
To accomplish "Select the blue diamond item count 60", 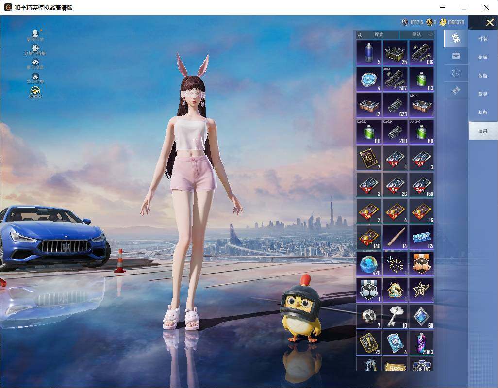I will pyautogui.click(x=421, y=317).
